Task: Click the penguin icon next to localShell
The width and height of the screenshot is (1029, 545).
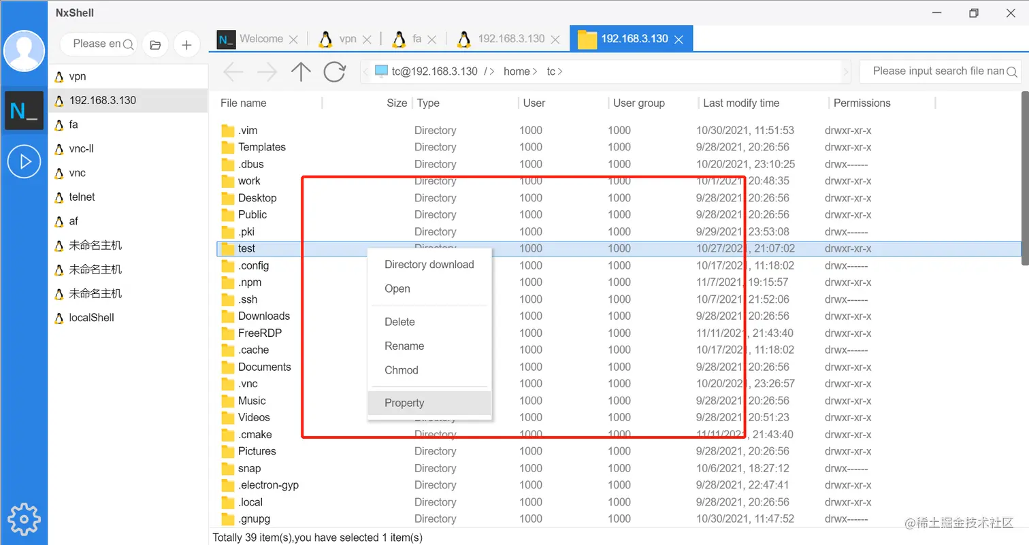Action: (x=59, y=318)
